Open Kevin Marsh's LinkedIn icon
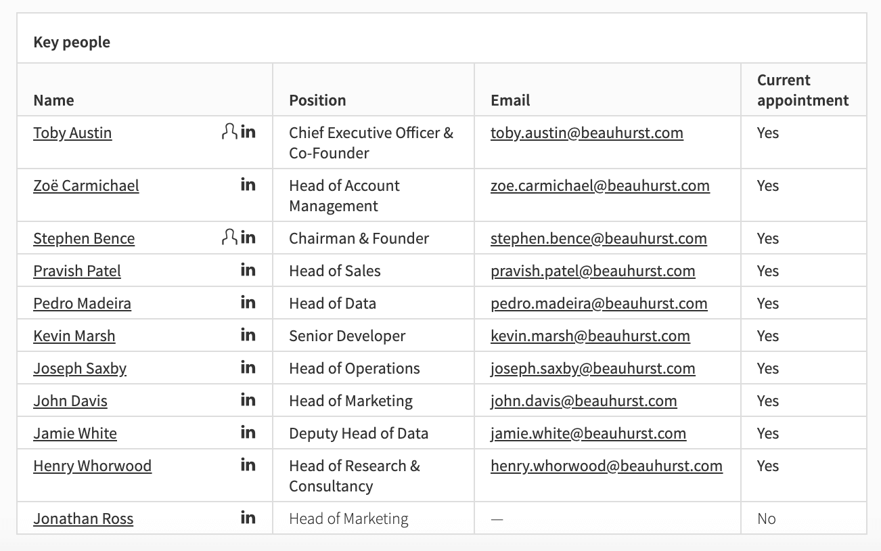Screen dimensions: 881x551 click(x=248, y=335)
